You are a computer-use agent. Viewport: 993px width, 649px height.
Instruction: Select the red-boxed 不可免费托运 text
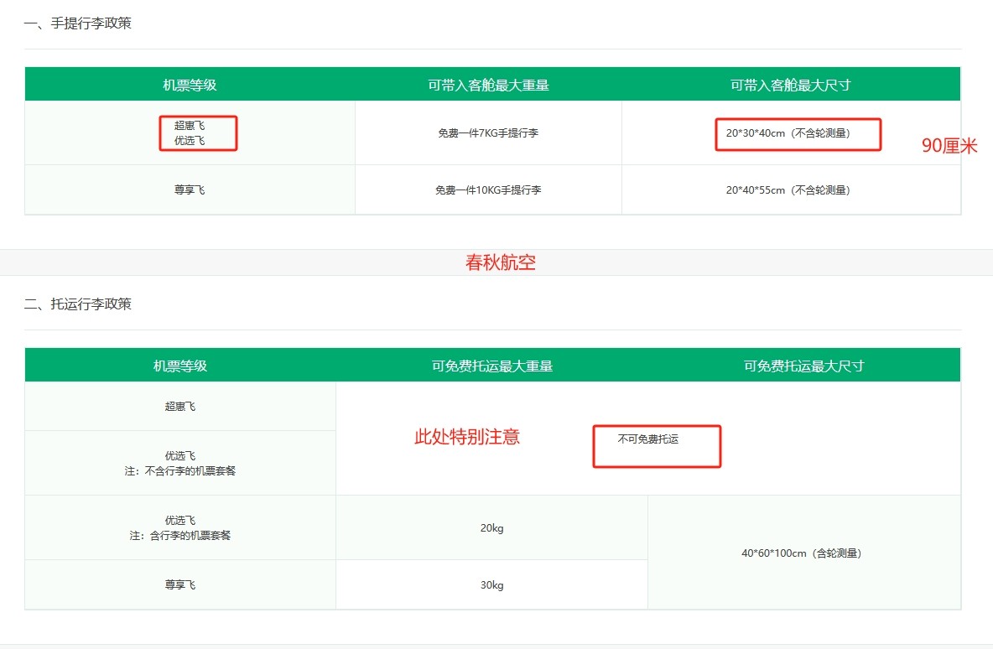(648, 439)
